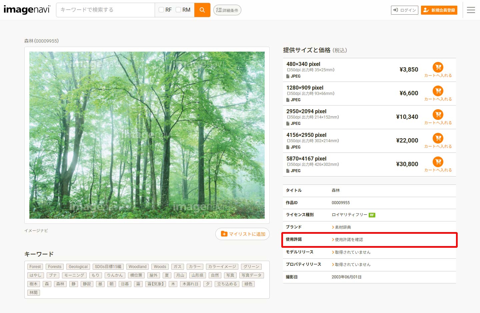The width and height of the screenshot is (480, 313).
Task: Click the imagenavi logo
Action: (x=27, y=10)
